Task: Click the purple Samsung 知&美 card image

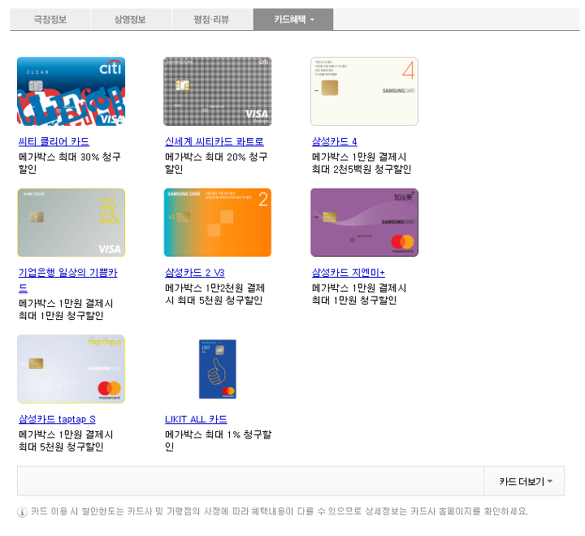Action: [364, 223]
